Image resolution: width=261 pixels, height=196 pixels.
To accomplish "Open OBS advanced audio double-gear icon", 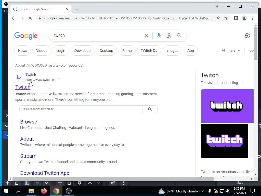I will tap(113, 183).
